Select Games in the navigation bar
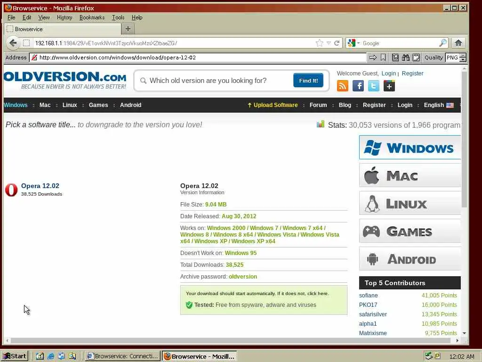 click(98, 105)
